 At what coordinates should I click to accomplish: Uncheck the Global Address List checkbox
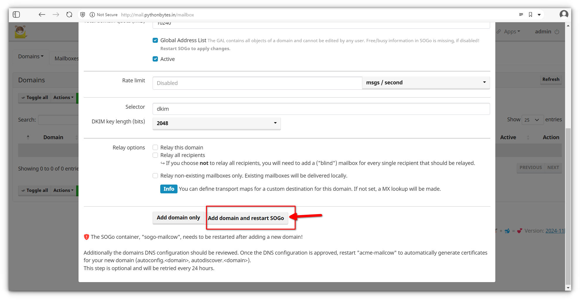(155, 40)
